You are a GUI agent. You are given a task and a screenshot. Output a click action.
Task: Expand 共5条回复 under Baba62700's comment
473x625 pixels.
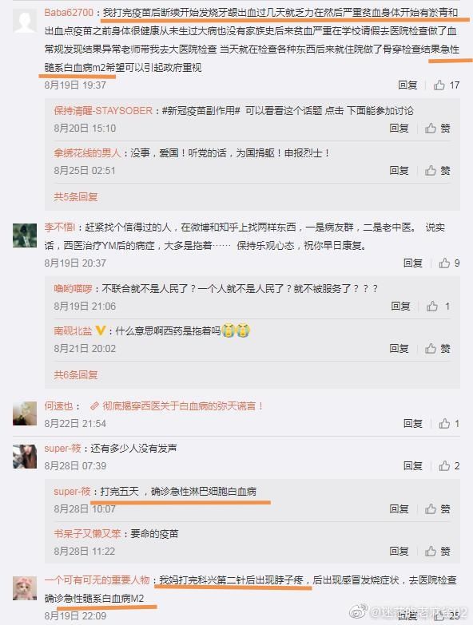tap(76, 196)
